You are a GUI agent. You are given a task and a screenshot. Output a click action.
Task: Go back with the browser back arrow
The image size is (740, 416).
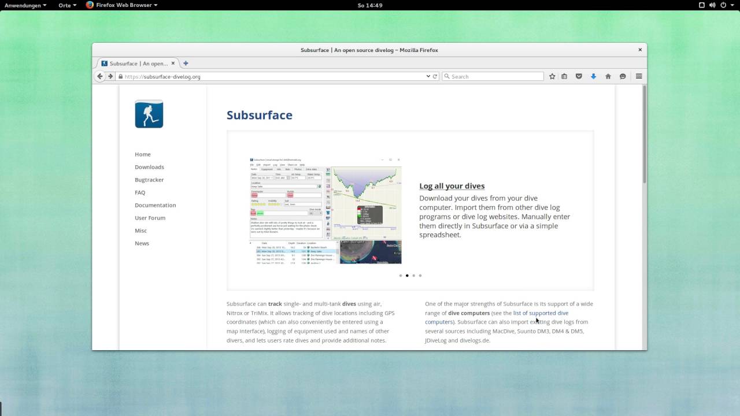click(100, 76)
